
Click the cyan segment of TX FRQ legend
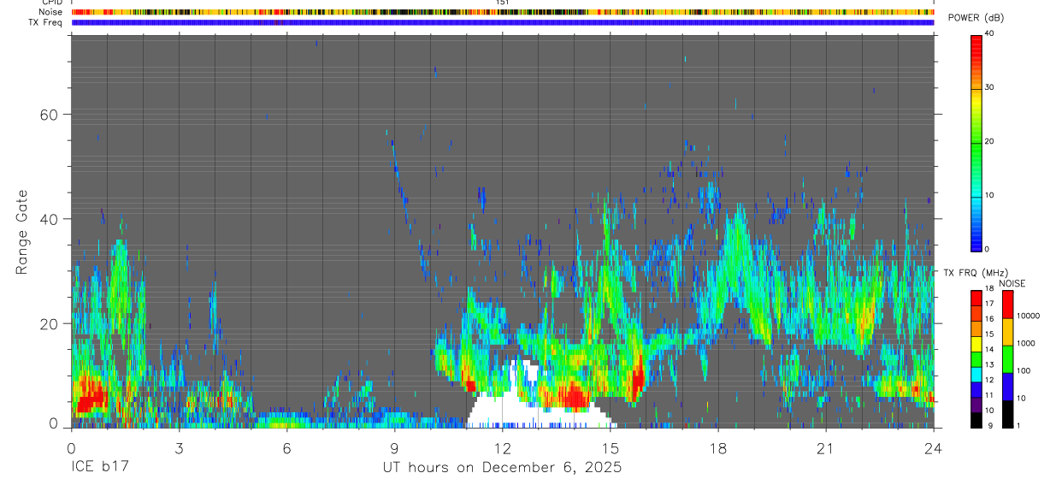tap(976, 374)
